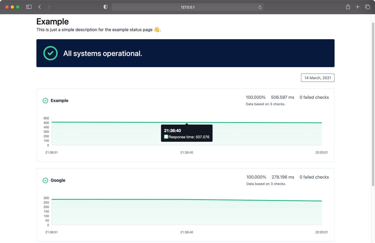The image size is (375, 243).
Task: Click the green status icon next to Google
Action: (x=45, y=180)
